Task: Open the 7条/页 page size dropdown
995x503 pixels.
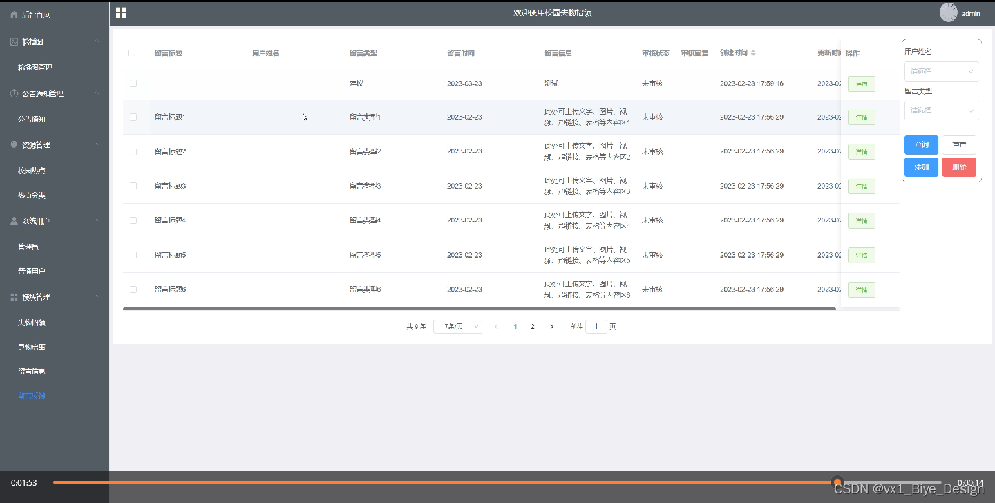Action: (457, 327)
